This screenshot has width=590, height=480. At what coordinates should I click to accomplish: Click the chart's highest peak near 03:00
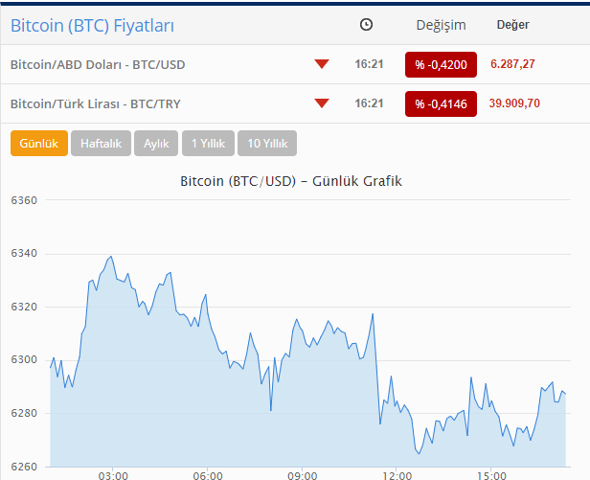(x=111, y=257)
